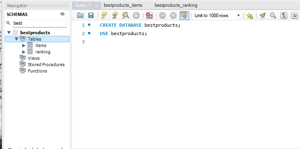Click the USE bestproducts statement line
Viewport: 300px width, 149px height.
(x=123, y=33)
